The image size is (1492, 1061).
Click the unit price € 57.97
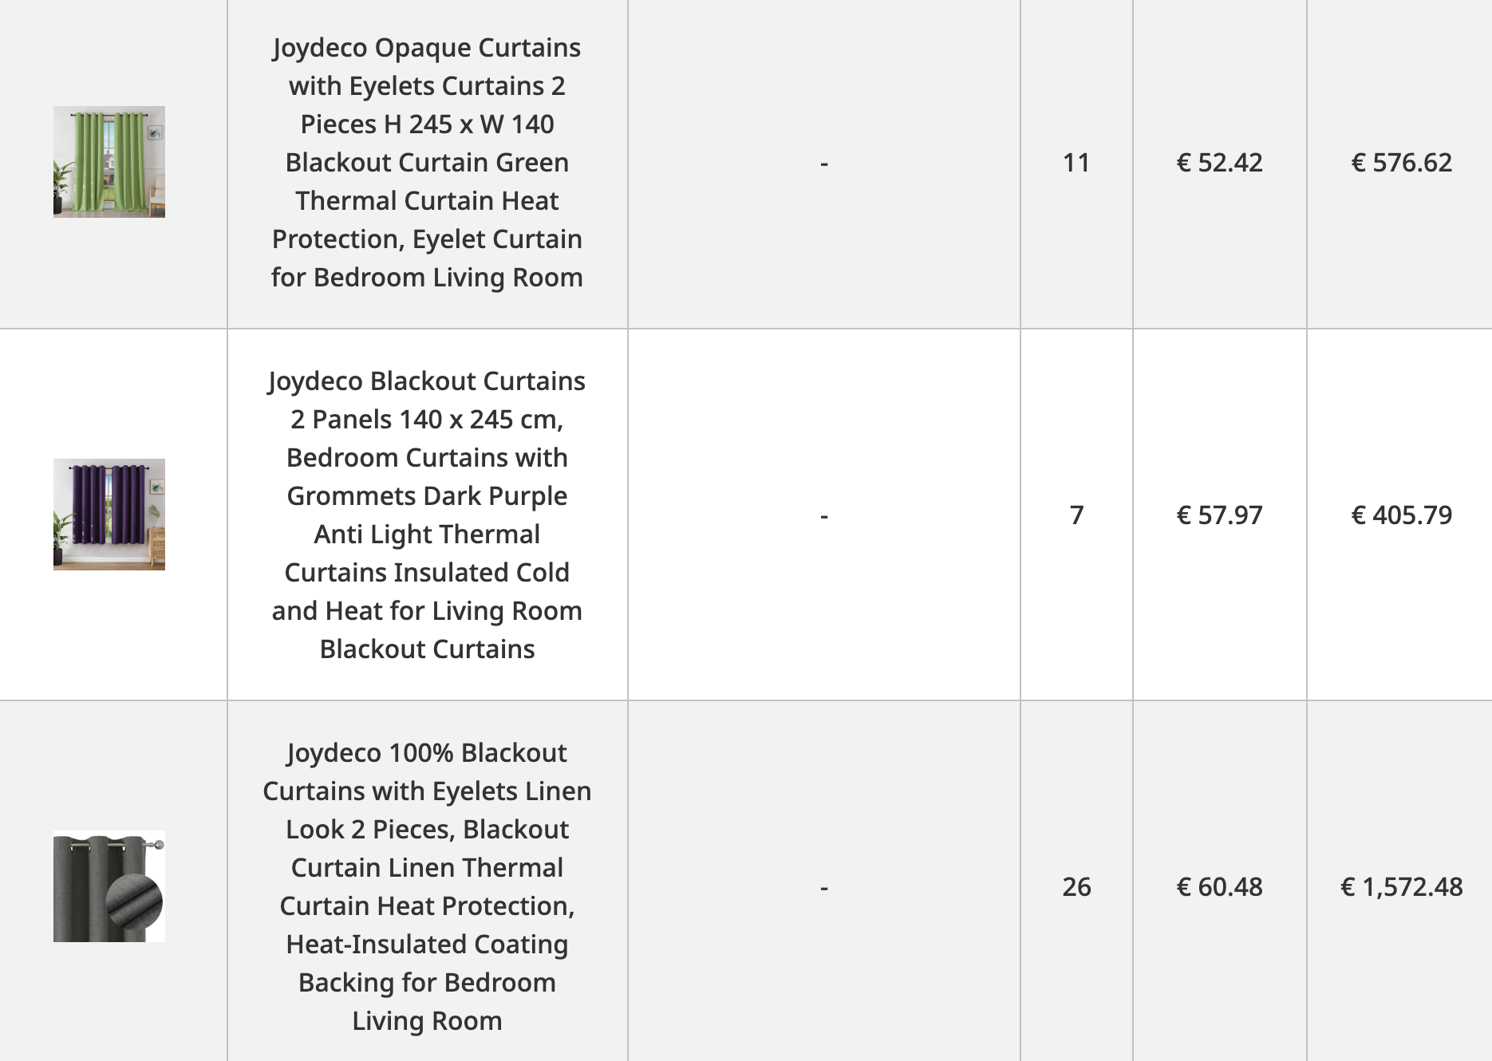tap(1219, 515)
